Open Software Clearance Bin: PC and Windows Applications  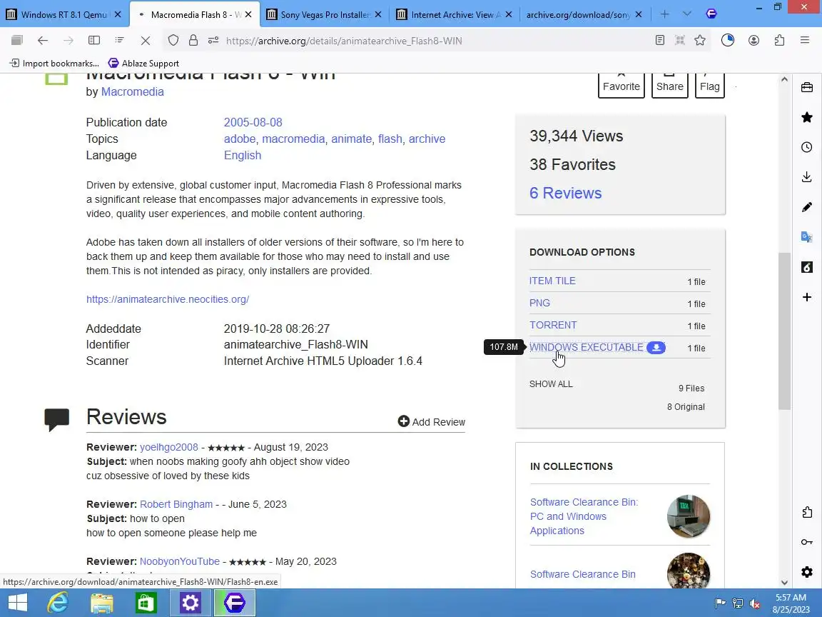(584, 516)
